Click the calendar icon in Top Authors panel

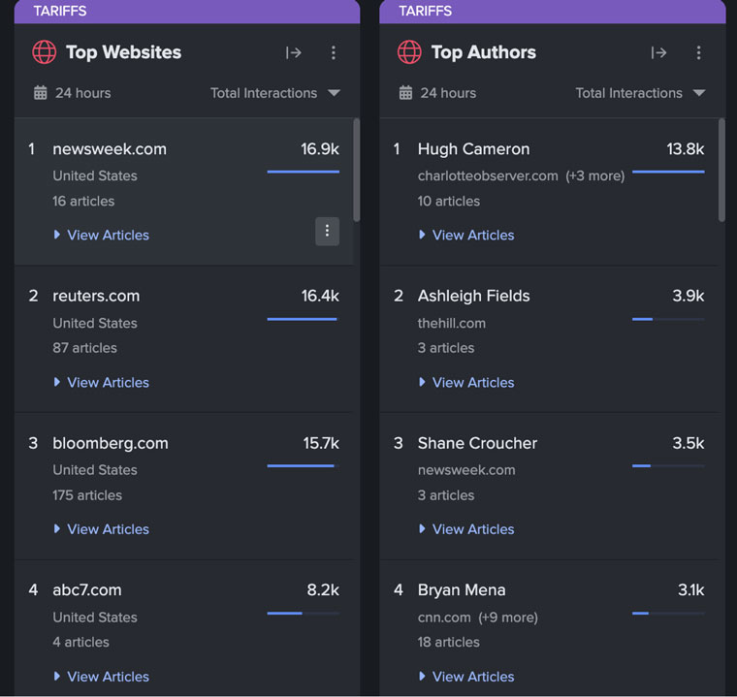point(405,93)
